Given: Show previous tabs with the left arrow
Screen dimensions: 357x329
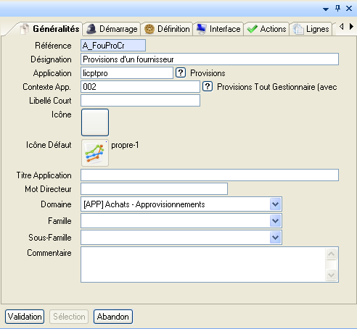Looking at the screenshot, I should coord(342,27).
